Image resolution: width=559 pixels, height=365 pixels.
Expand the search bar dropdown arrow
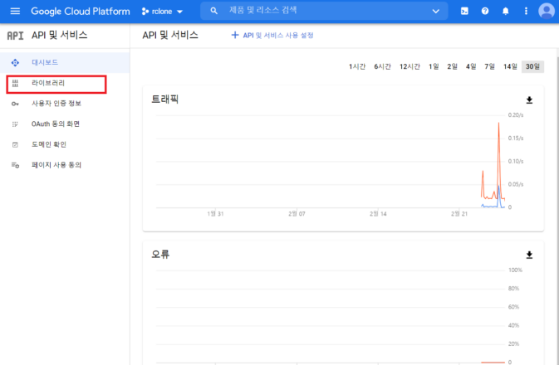click(436, 11)
